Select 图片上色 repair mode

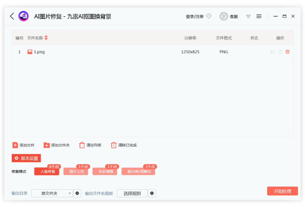(x=76, y=172)
